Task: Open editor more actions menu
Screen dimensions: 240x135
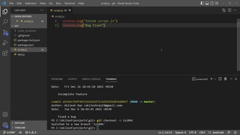Action: click(235, 10)
